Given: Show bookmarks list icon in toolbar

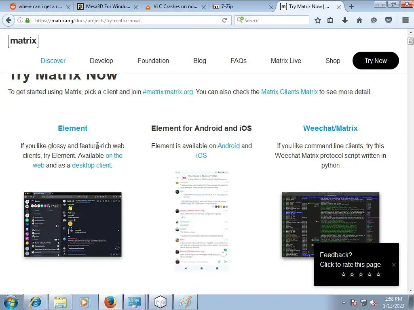Looking at the screenshot, I should [x=330, y=20].
